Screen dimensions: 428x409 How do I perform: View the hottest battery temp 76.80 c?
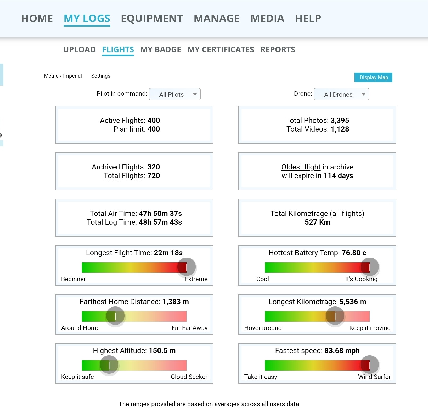click(354, 253)
